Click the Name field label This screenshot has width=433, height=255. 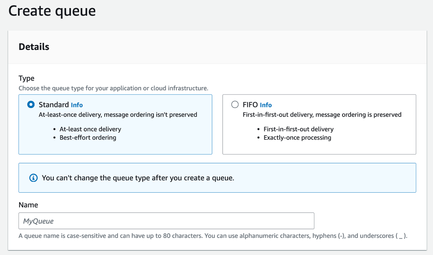28,205
